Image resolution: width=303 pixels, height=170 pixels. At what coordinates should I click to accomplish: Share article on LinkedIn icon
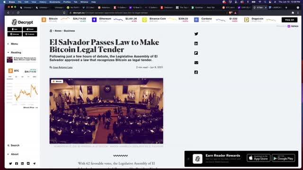pos(196,43)
